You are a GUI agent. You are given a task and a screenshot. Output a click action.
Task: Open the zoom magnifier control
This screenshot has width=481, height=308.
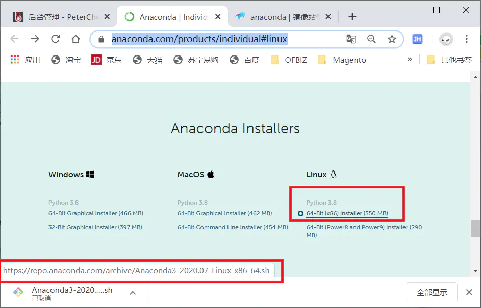point(371,39)
